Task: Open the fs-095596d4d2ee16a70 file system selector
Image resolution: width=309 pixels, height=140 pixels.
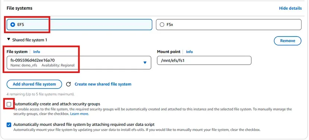Action: point(79,63)
